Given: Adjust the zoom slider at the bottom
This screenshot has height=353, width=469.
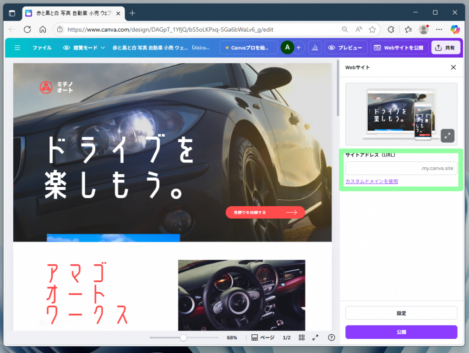Looking at the screenshot, I should pos(183,337).
